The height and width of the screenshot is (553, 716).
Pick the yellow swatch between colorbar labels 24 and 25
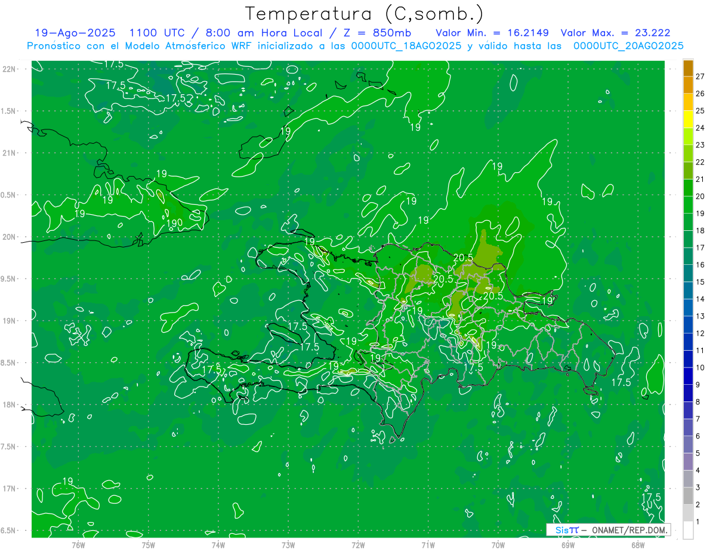pos(688,119)
